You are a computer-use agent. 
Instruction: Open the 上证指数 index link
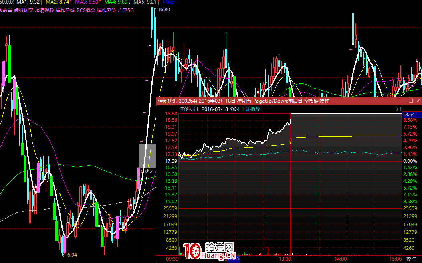[250, 109]
